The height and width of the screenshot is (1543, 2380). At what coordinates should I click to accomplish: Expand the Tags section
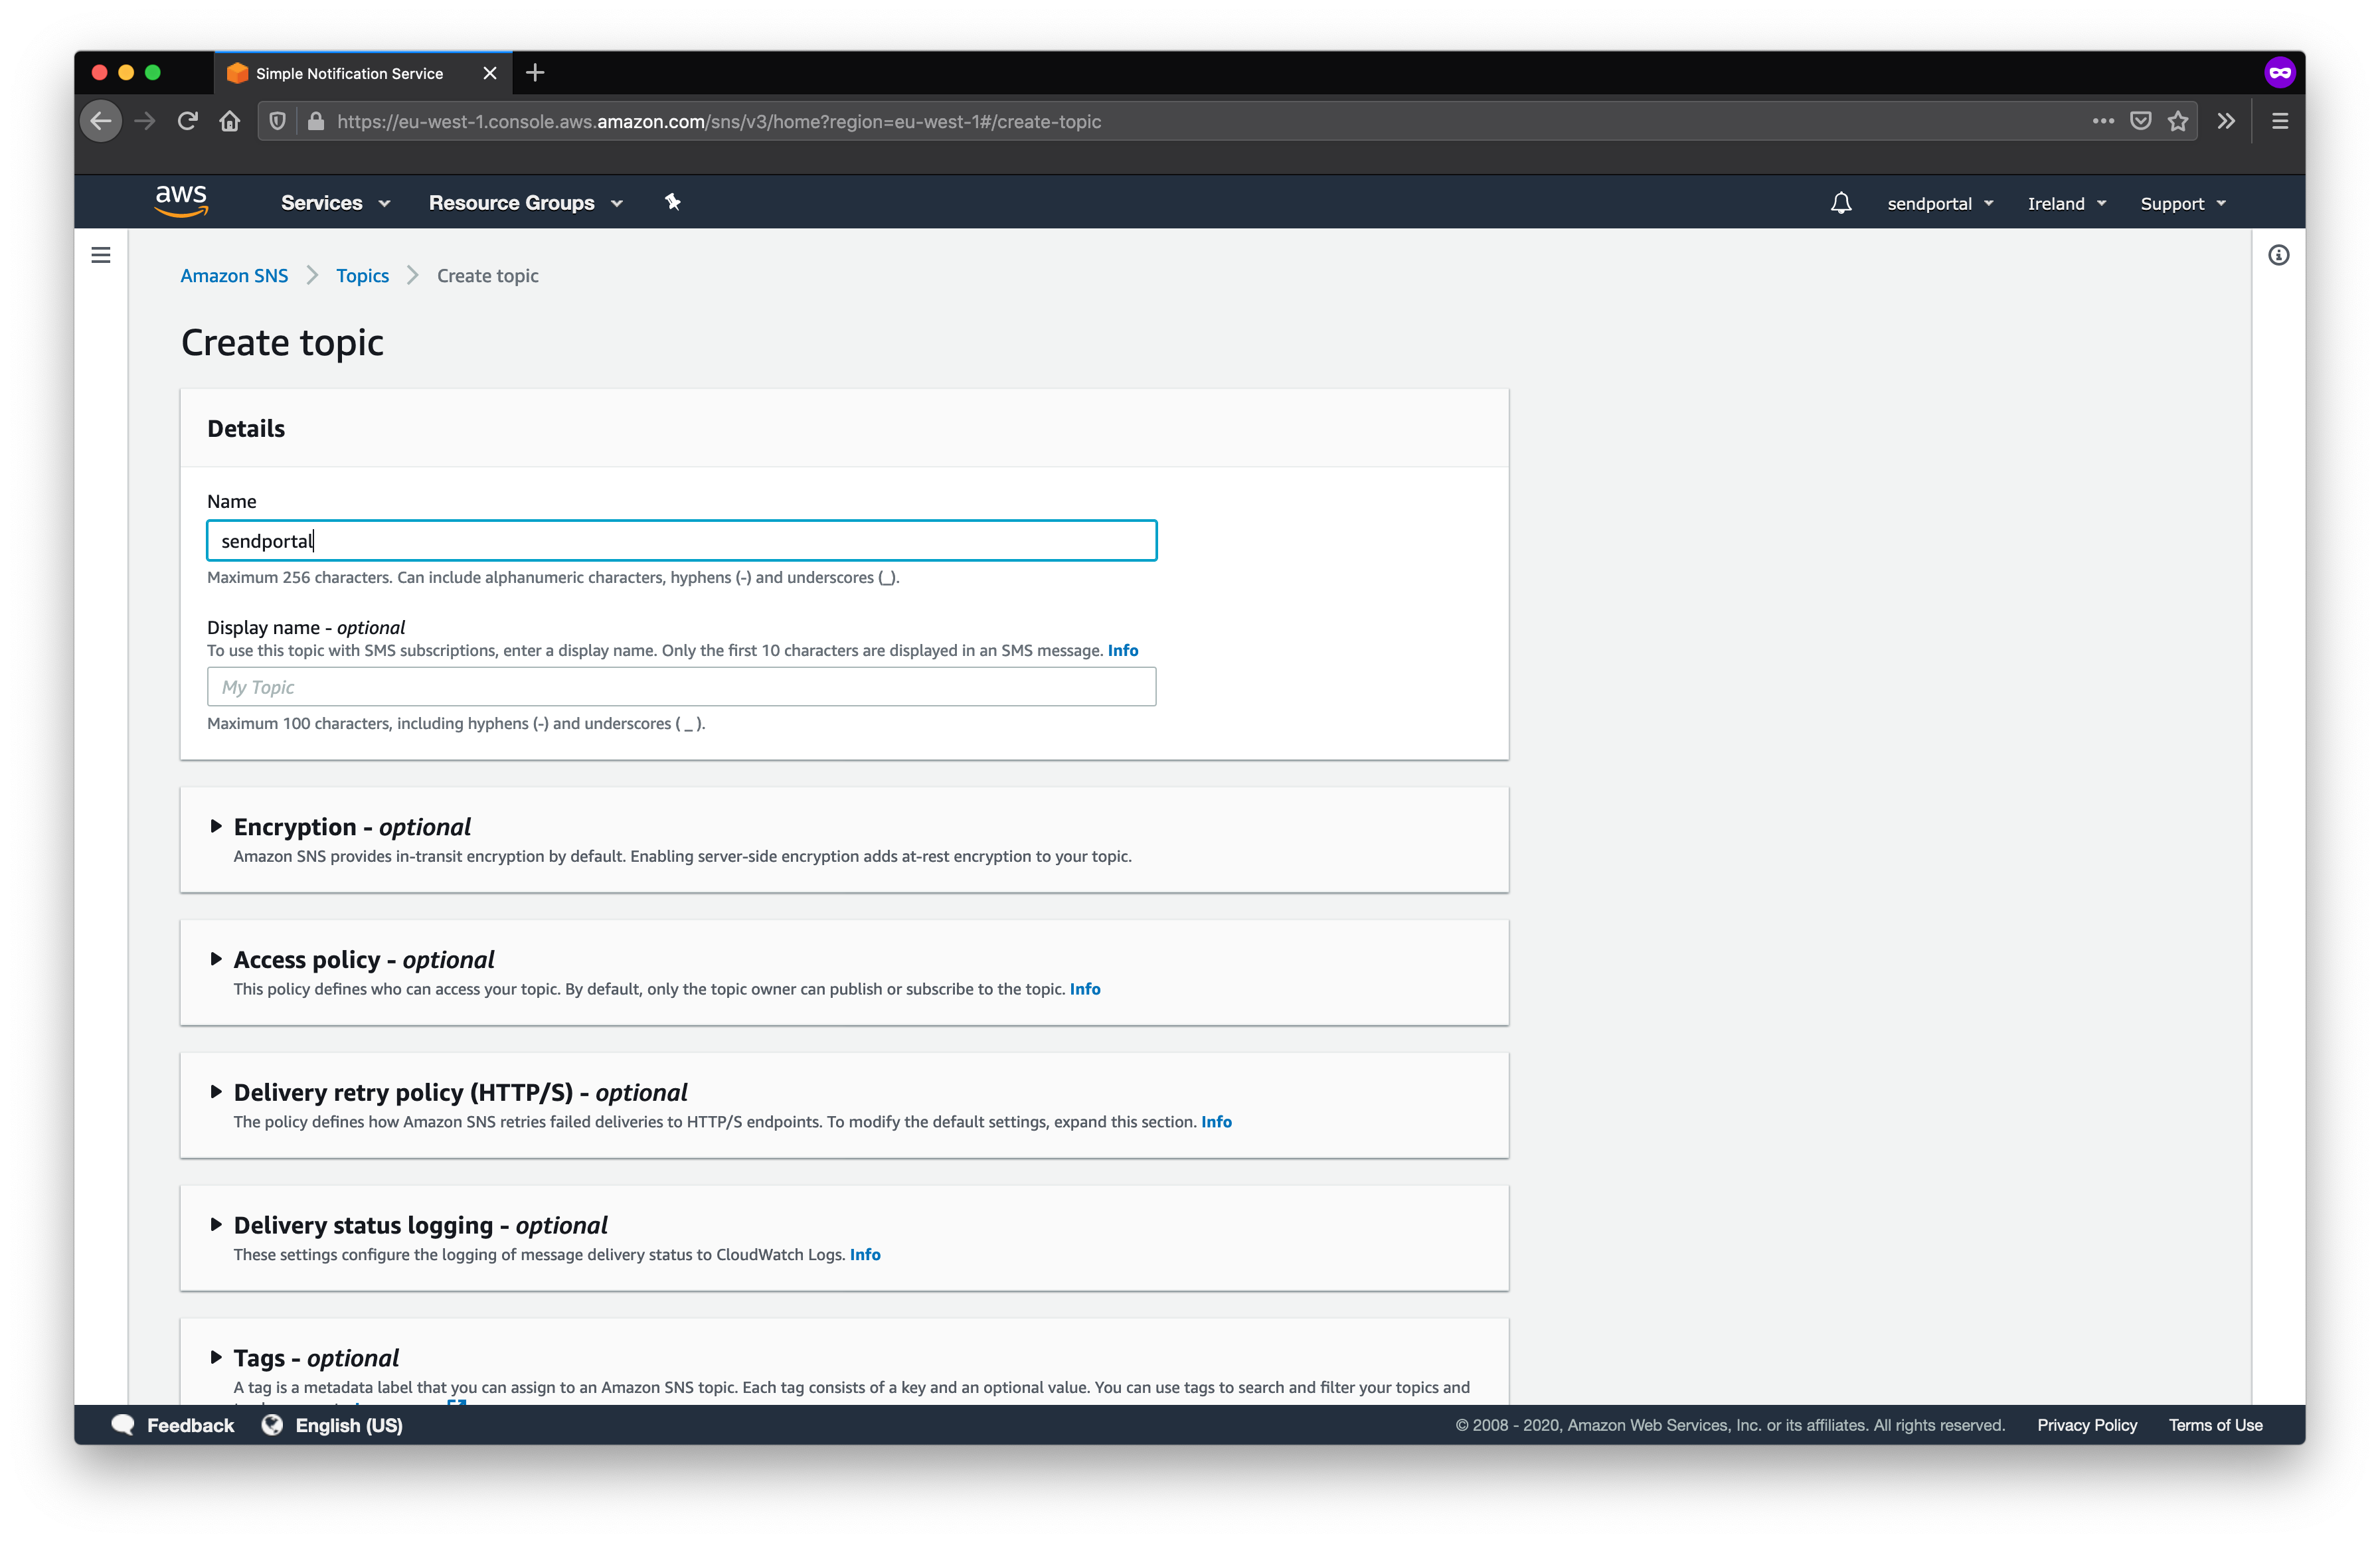(x=216, y=1358)
